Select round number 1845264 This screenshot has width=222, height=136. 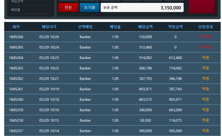[16, 58]
